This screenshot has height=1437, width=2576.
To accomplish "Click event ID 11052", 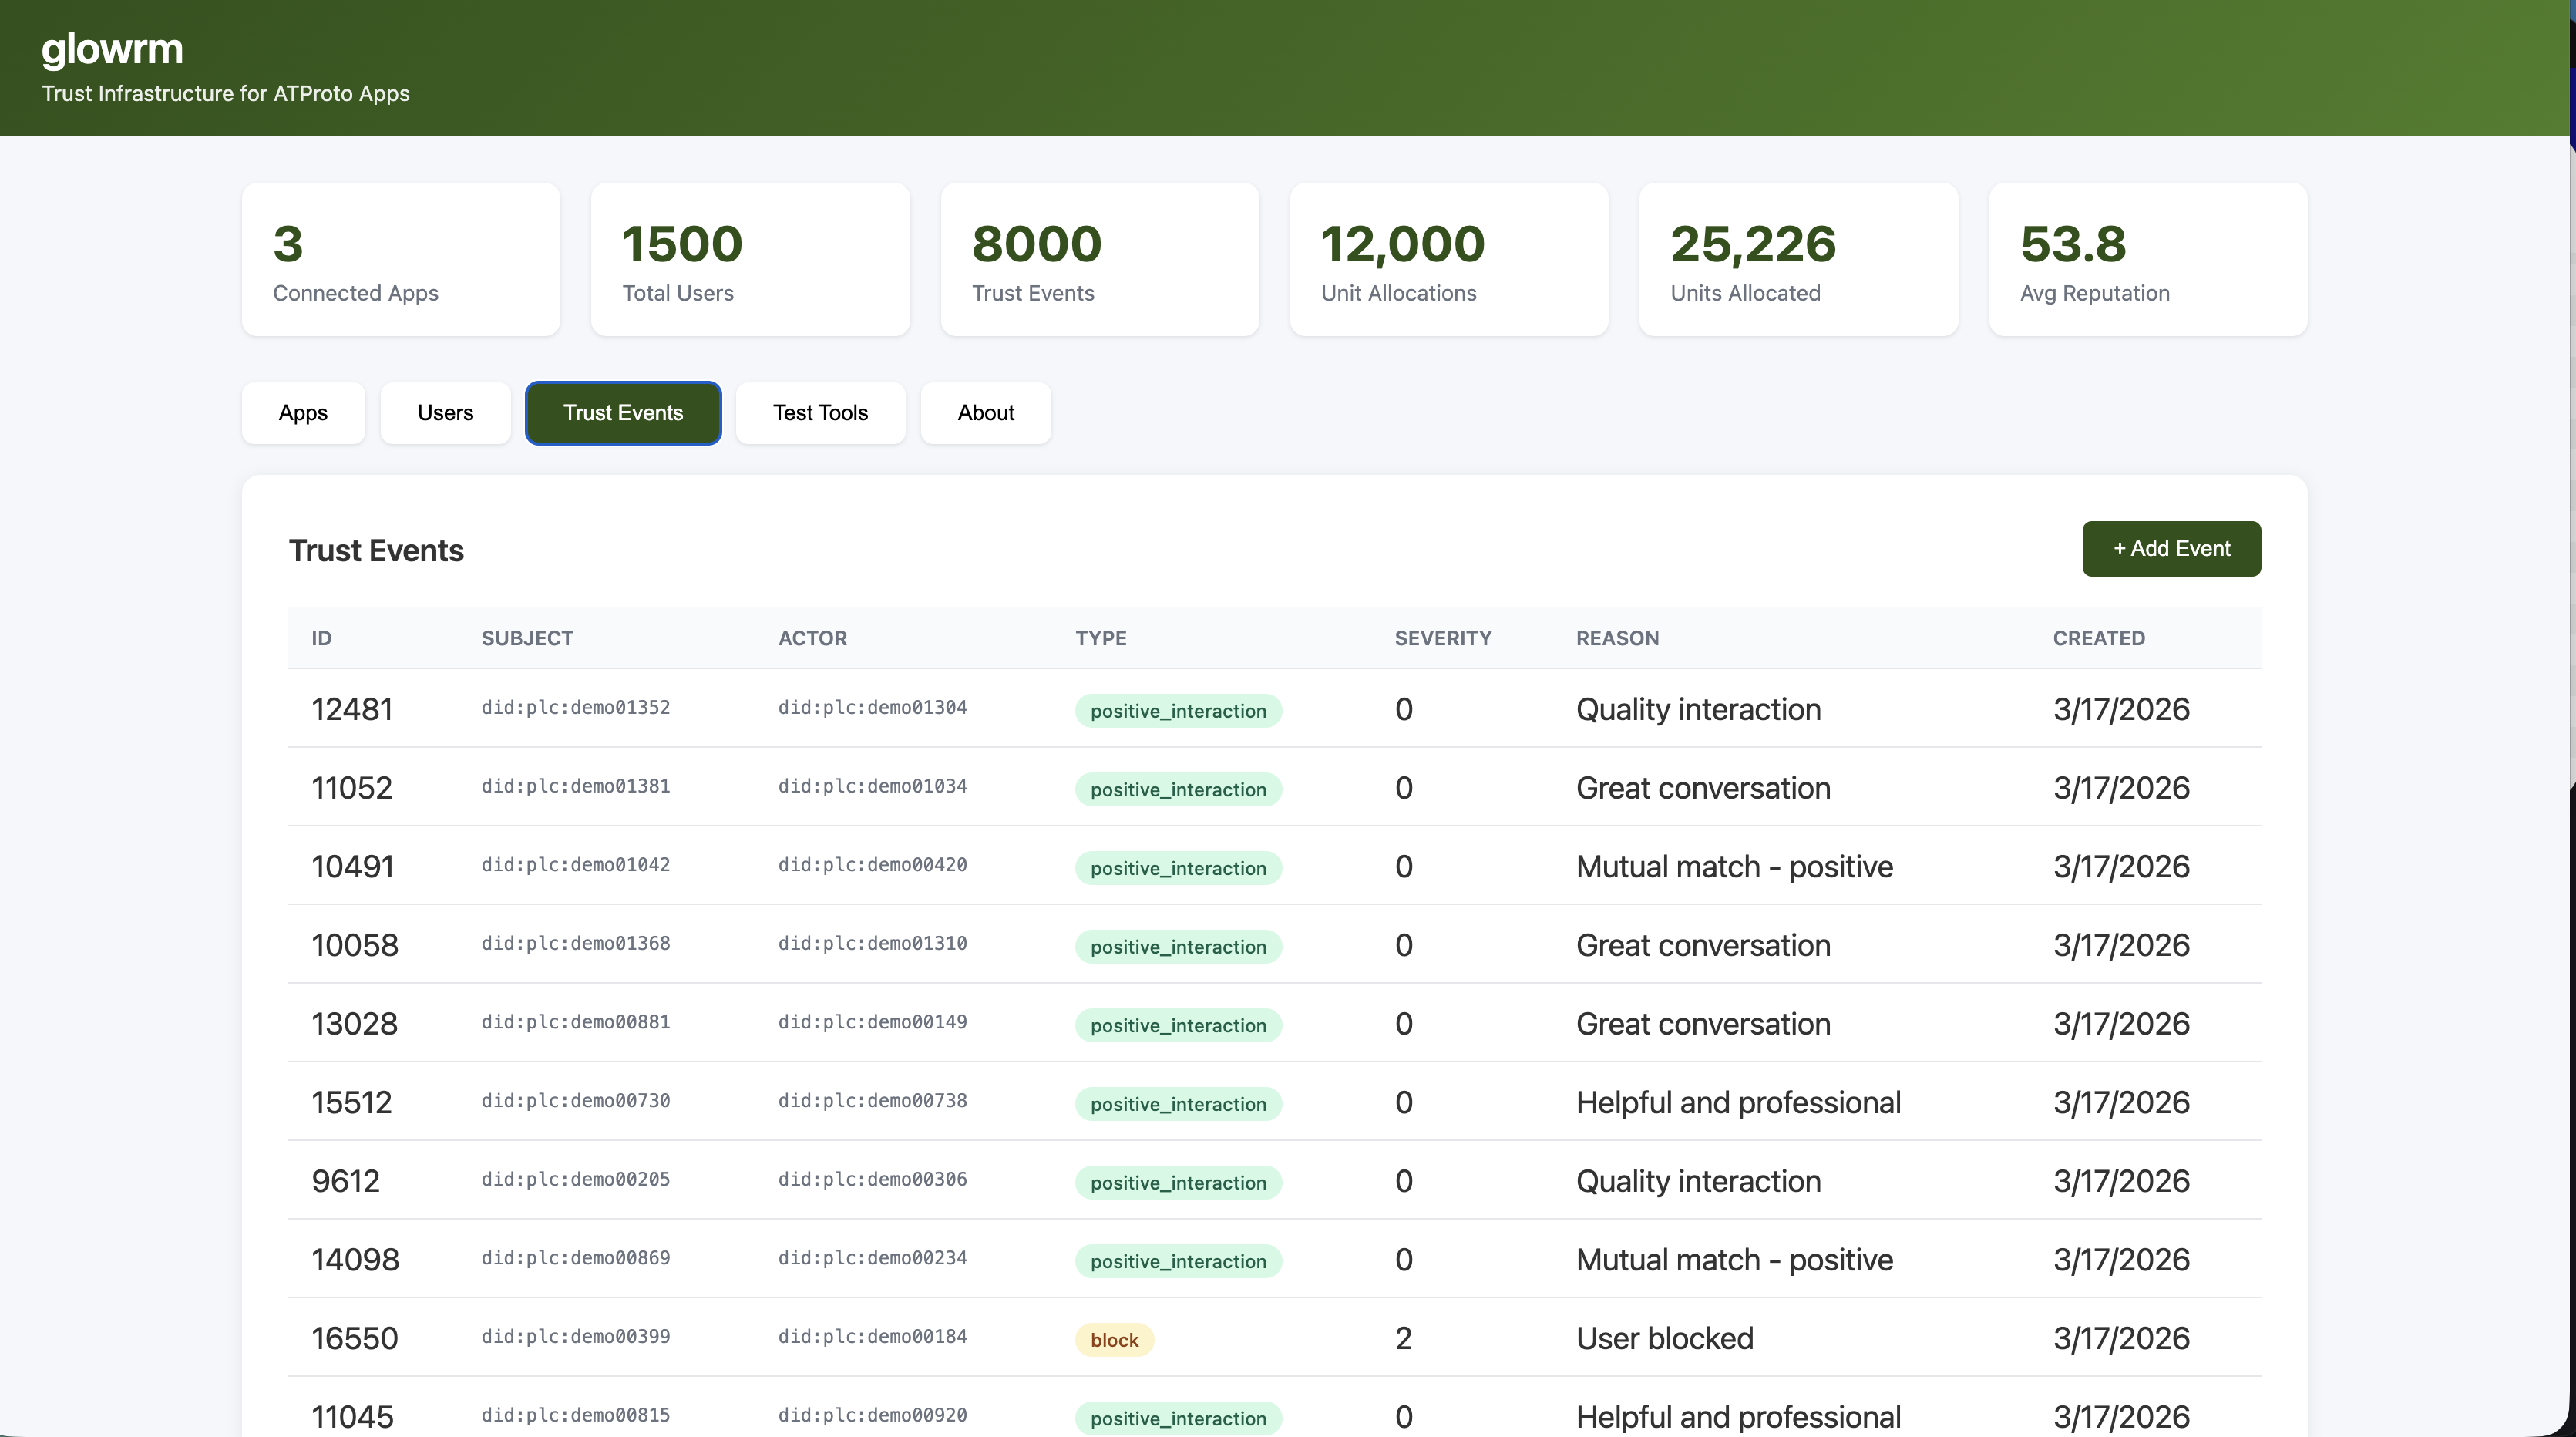I will coord(352,788).
